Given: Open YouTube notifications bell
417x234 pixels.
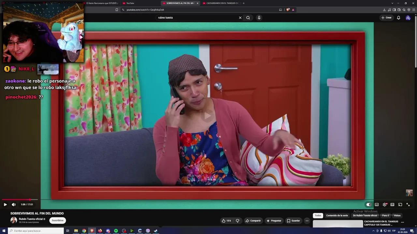Looking at the screenshot, I should coord(398,18).
